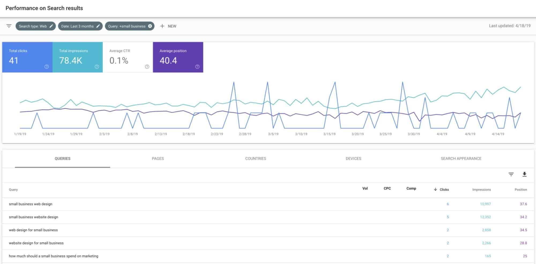Edit the Date Last 3 months filter pencil
This screenshot has width=536, height=264.
coord(98,26)
